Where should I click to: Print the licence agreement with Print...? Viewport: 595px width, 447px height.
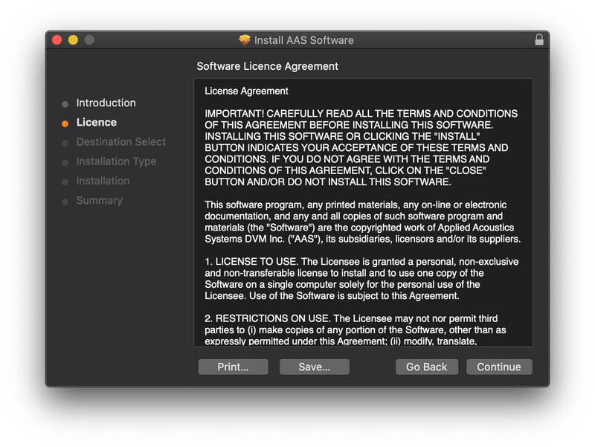pyautogui.click(x=233, y=367)
